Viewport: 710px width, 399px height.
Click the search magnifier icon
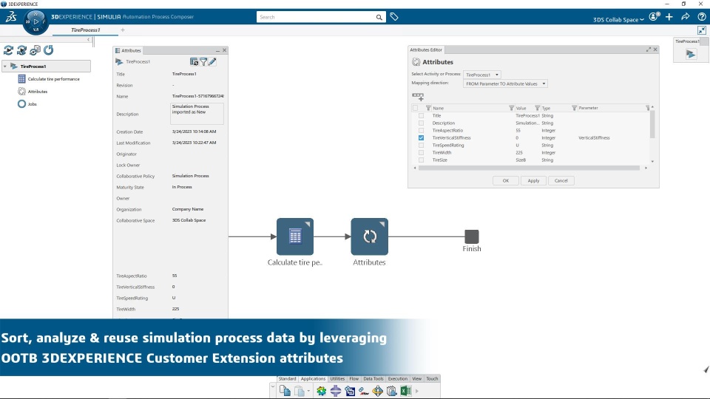(379, 17)
